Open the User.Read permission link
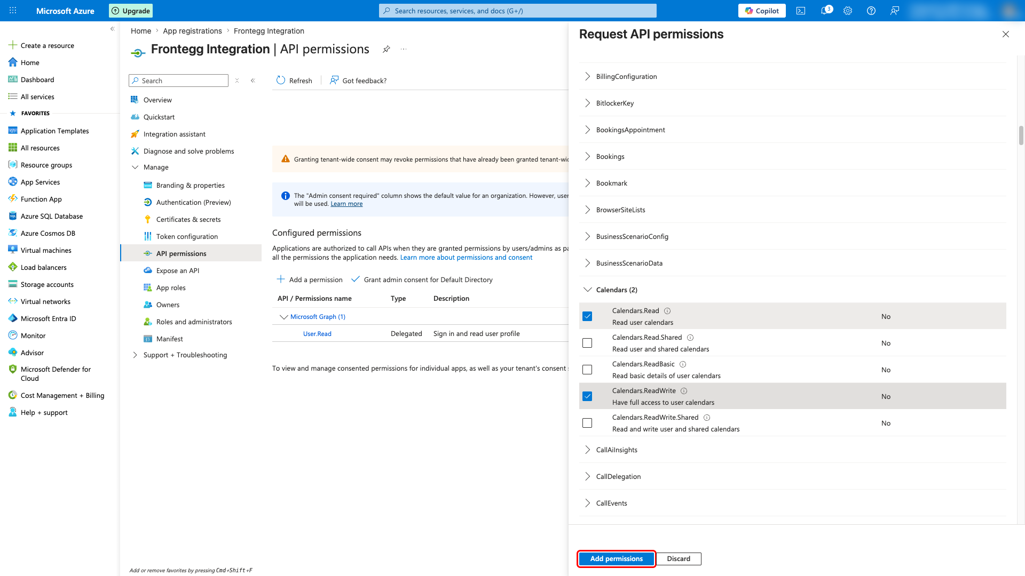Screen dimensions: 1025x576 coord(317,334)
